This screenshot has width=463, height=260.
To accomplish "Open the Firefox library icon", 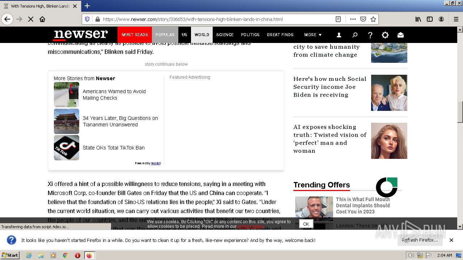I will tap(418, 19).
